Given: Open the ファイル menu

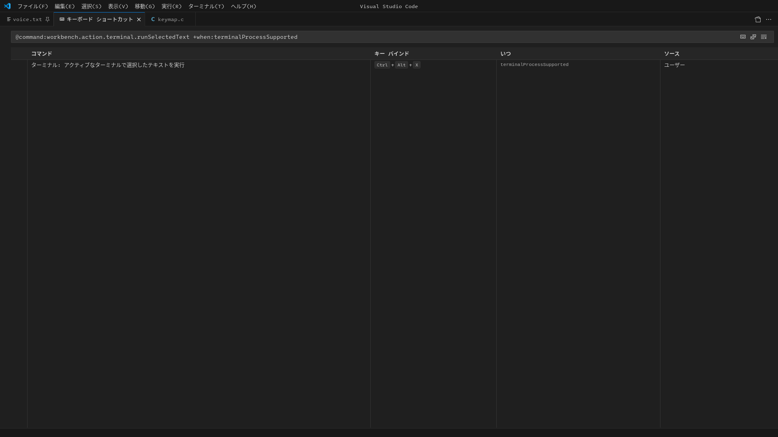Looking at the screenshot, I should pyautogui.click(x=34, y=6).
